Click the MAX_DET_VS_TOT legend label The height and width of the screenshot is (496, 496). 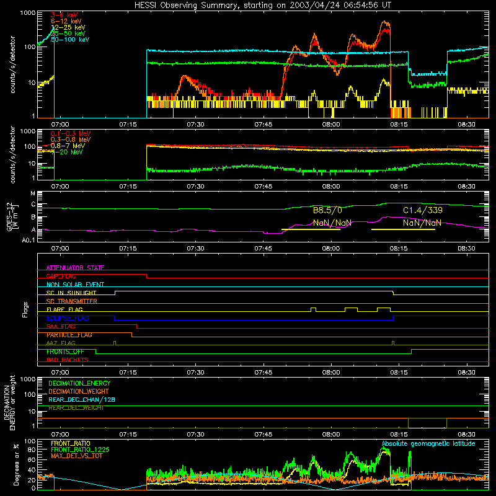pos(77,456)
